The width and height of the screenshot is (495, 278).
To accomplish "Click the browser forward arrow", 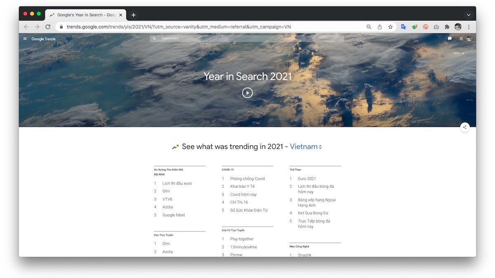I will click(x=37, y=27).
